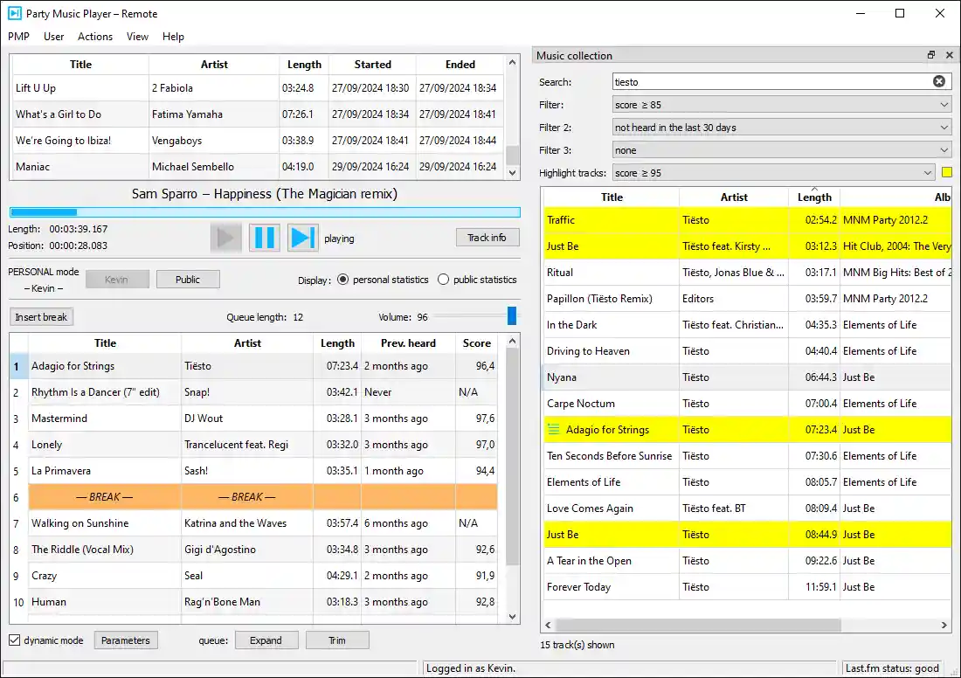Skip to the next track
961x678 pixels.
pos(302,238)
